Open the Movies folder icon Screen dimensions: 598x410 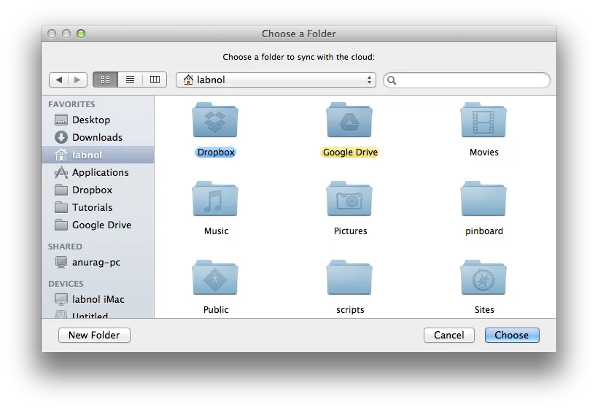pyautogui.click(x=484, y=120)
